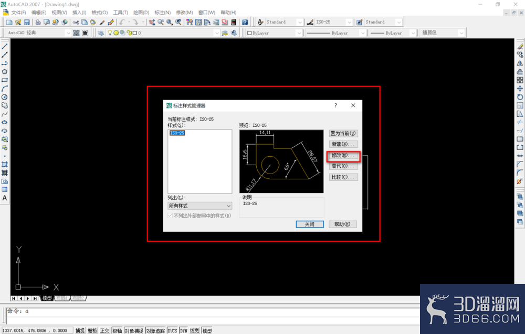Click the 比较(C)... button
The height and width of the screenshot is (334, 525).
[x=343, y=177]
